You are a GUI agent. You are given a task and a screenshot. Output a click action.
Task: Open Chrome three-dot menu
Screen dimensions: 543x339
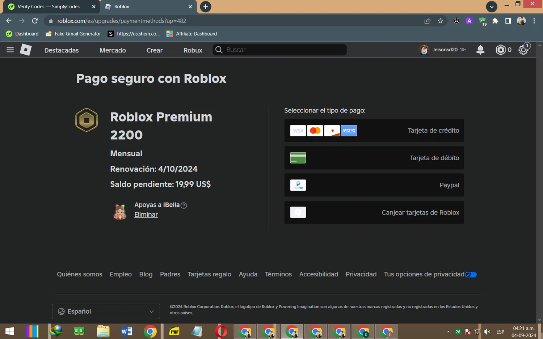click(534, 21)
